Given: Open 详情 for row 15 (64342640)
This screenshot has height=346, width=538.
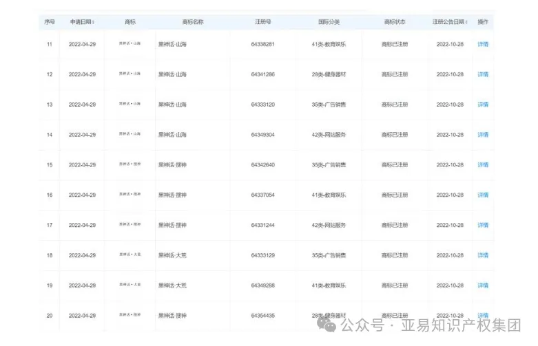Looking at the screenshot, I should coord(483,165).
